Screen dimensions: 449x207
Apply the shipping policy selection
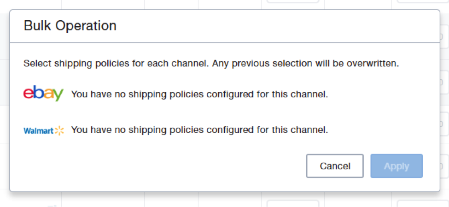coord(397,166)
